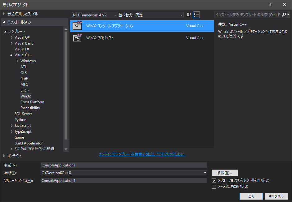Screen dimensions: 292x202
Task: Select Visual F# in the tree
Action: coord(22,49)
